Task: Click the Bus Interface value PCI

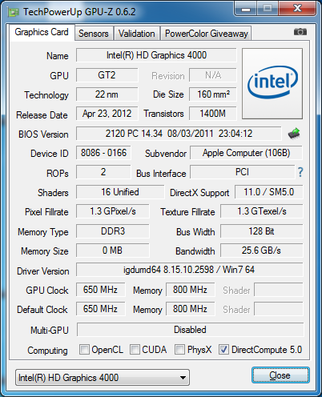Action: click(242, 172)
